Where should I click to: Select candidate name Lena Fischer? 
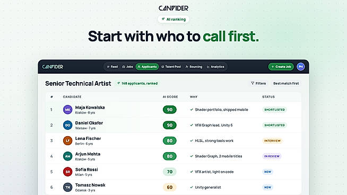pos(88,138)
